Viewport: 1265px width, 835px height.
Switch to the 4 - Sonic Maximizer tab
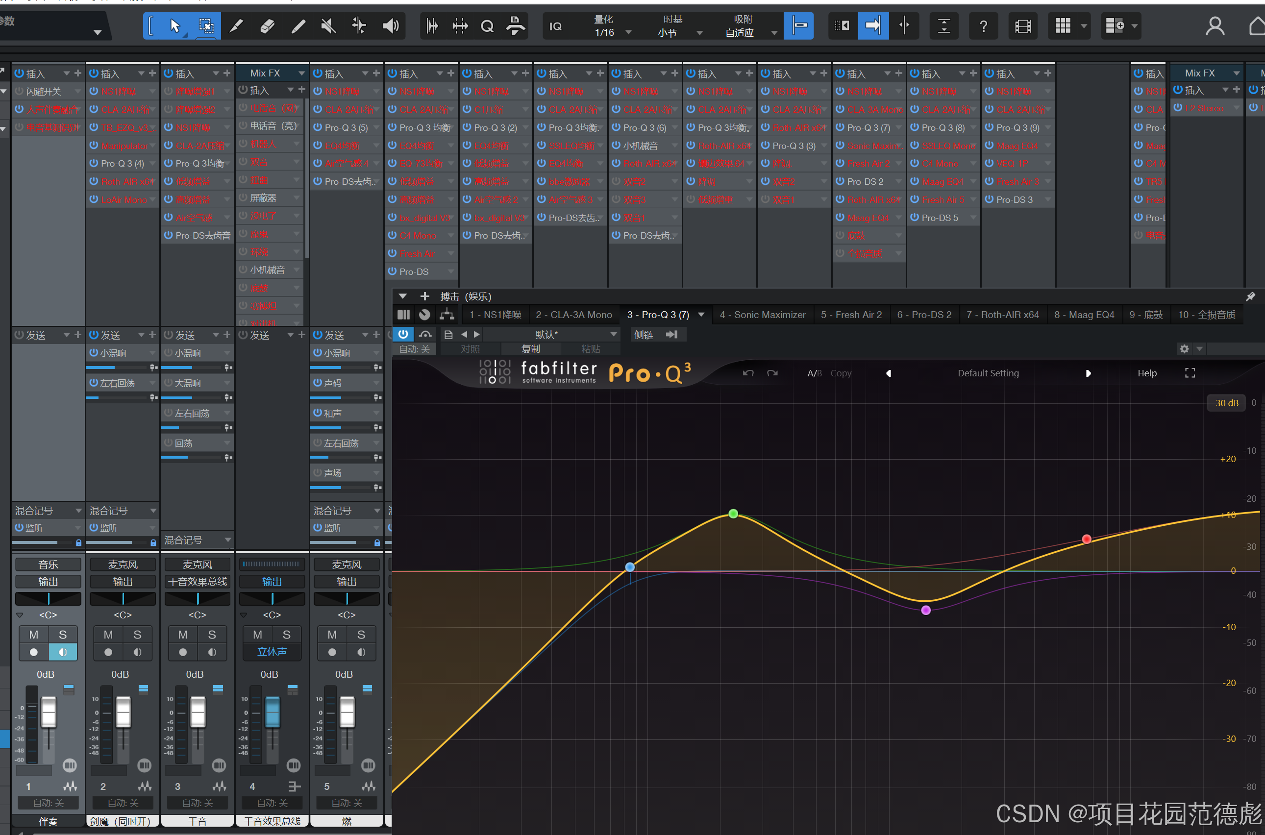tap(762, 315)
